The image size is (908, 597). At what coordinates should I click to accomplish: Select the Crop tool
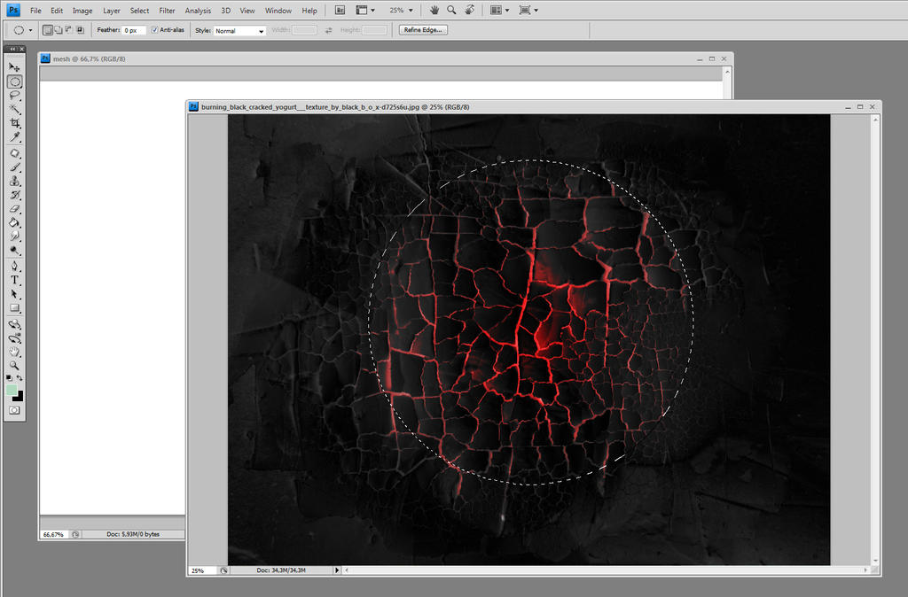pos(14,122)
